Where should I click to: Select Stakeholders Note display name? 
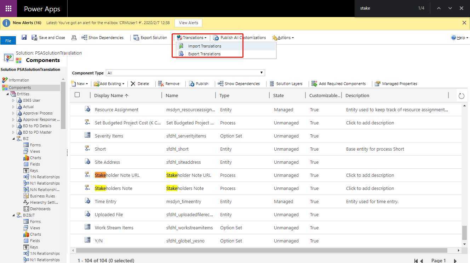coord(114,189)
